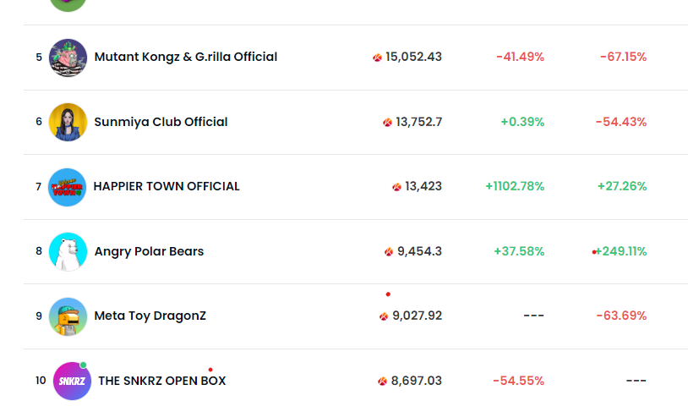Screen dimensions: 688x412
Task: Click the Klay icon beside 9,454.3
Action: [389, 251]
